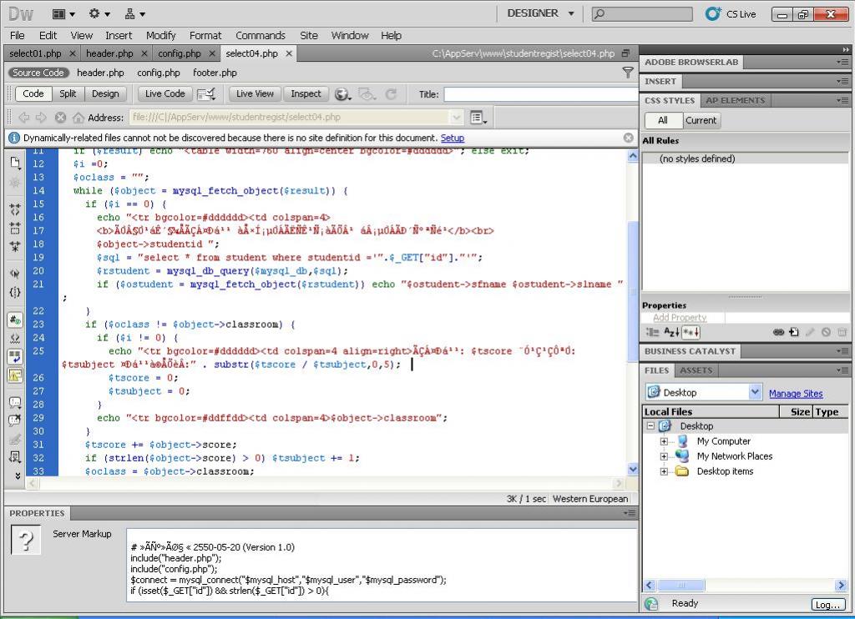Click the Home icon beside Address
The image size is (855, 619).
click(78, 118)
